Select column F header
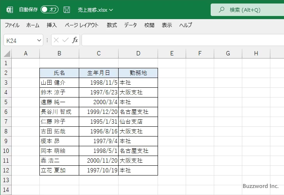Image resolution: width=284 pixels, height=195 pixels. pyautogui.click(x=200, y=53)
